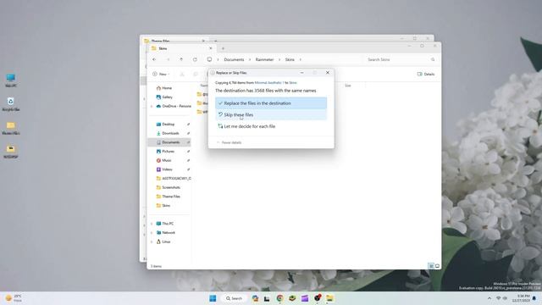Click the Copy icon in the toolbar
The width and height of the screenshot is (542, 305).
196,74
